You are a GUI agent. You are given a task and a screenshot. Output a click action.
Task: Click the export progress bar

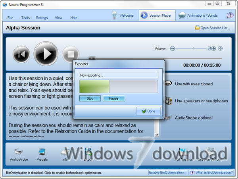click(x=119, y=87)
